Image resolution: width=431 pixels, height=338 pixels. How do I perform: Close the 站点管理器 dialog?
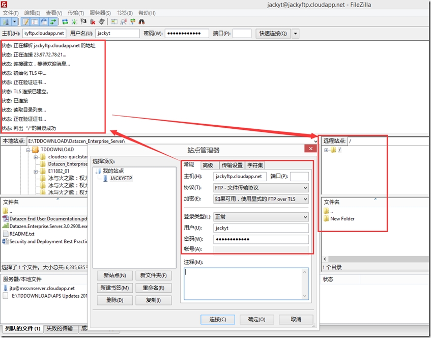pyautogui.click(x=310, y=149)
